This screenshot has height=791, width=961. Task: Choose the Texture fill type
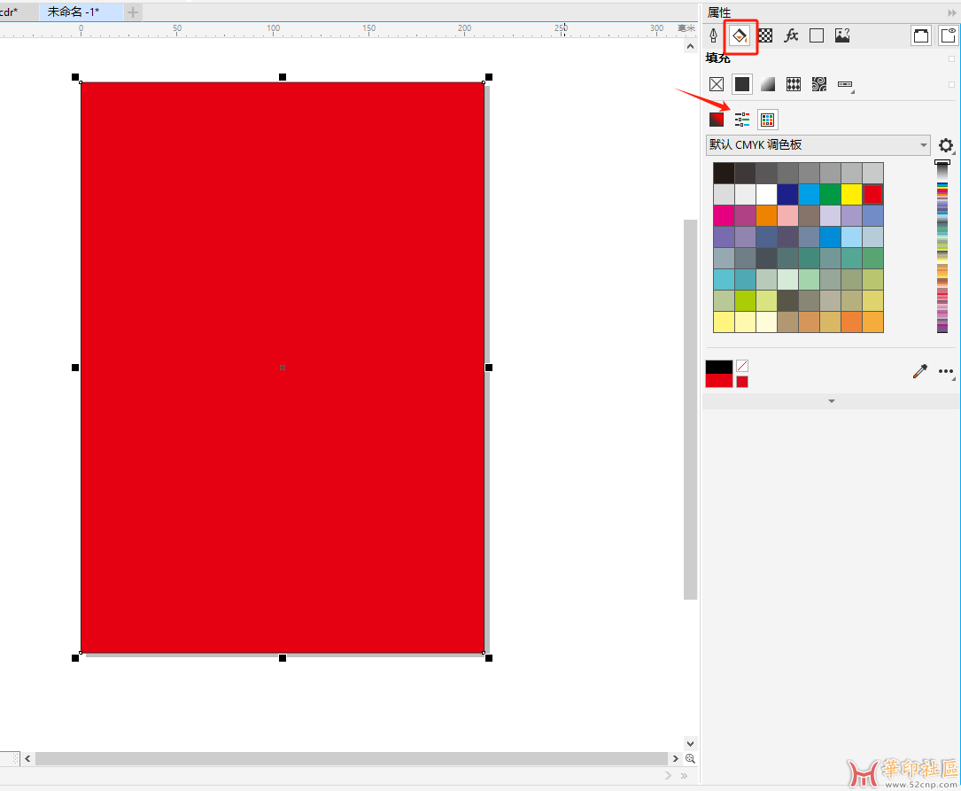pyautogui.click(x=819, y=84)
